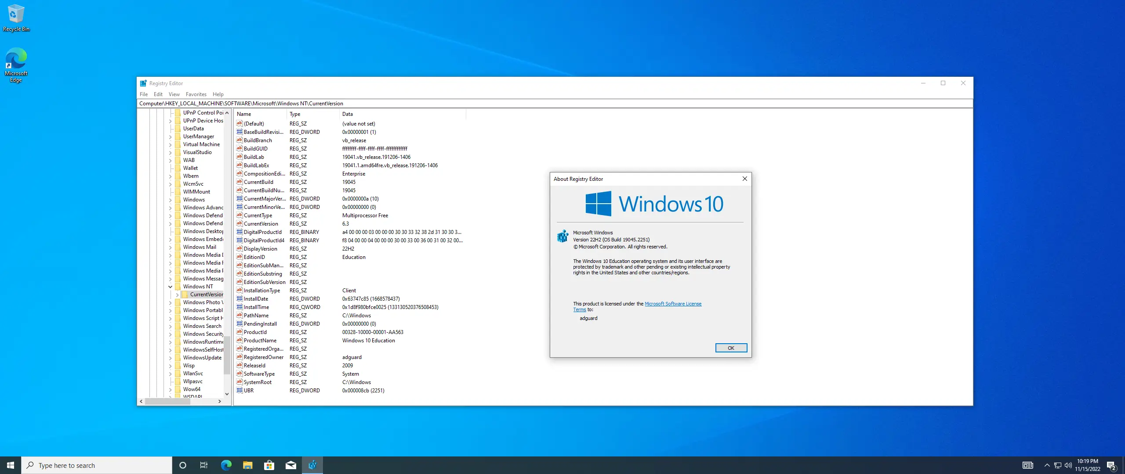
Task: Expand the Windows Search key
Action: point(171,326)
